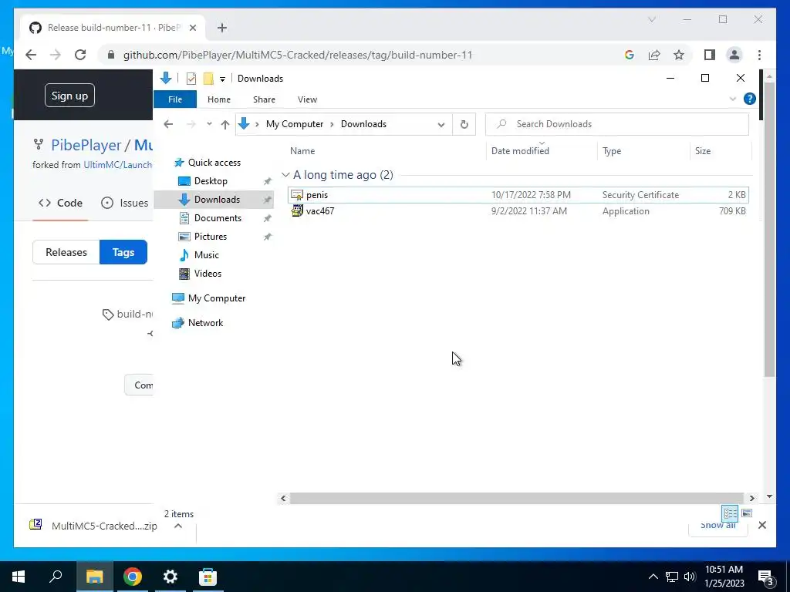Image resolution: width=790 pixels, height=592 pixels.
Task: Collapse the 'A long time ago' group
Action: pos(285,175)
